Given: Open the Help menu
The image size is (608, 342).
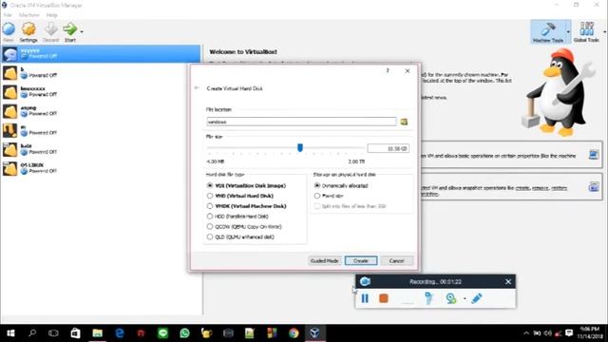Looking at the screenshot, I should [x=52, y=15].
